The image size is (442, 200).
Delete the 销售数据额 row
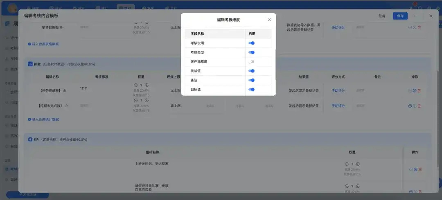pos(419,27)
